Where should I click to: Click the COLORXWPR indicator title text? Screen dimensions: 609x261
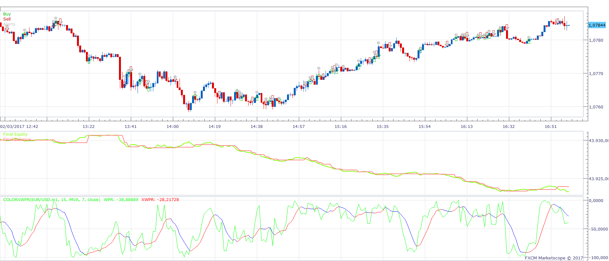[52, 200]
